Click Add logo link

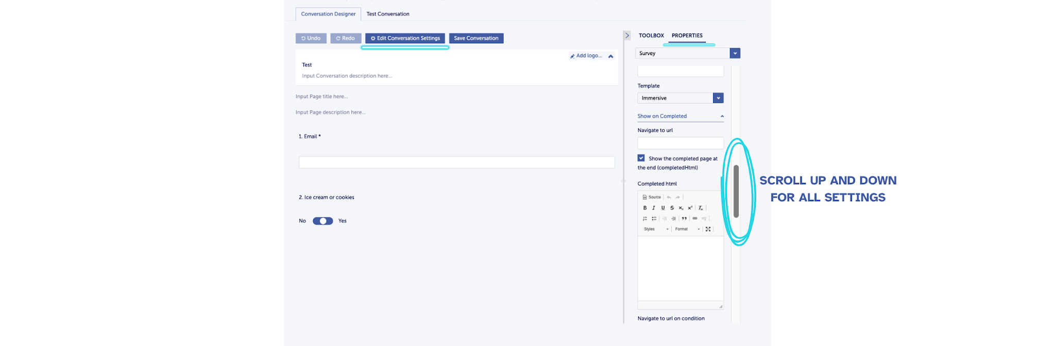coord(586,56)
